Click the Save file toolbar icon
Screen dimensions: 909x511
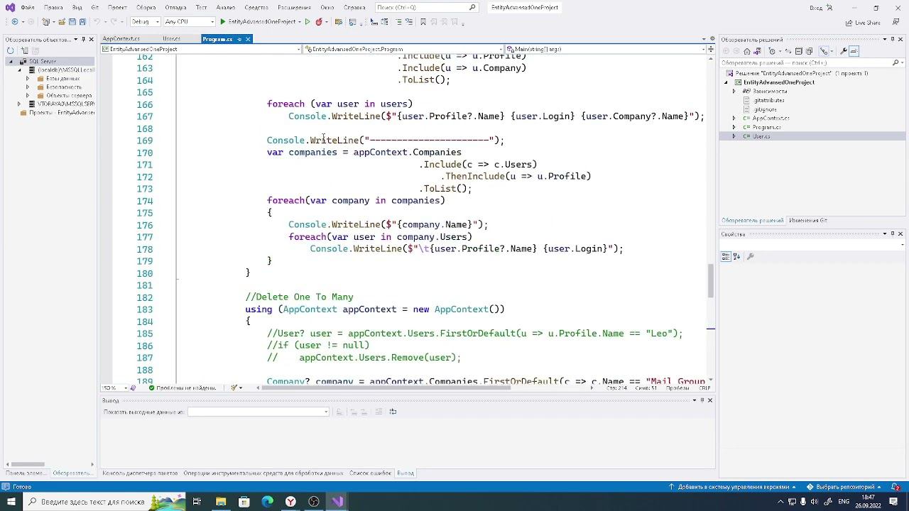tap(72, 22)
